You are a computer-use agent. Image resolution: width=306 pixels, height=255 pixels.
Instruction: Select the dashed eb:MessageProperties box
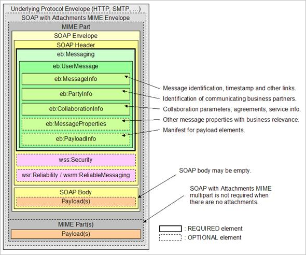click(76, 124)
